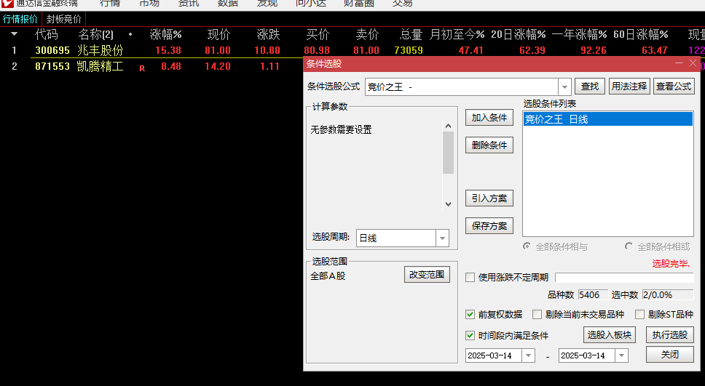Screen dimensions: 705x386
Task: Click the end date field after the dash
Action: 587,355
